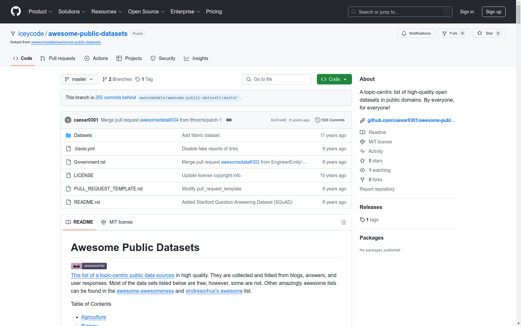Screen dimensions: 521x326
Task: Open the Add titanic dataset commit
Action: (x=201, y=135)
